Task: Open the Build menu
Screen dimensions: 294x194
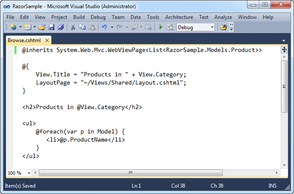Action: (79, 17)
